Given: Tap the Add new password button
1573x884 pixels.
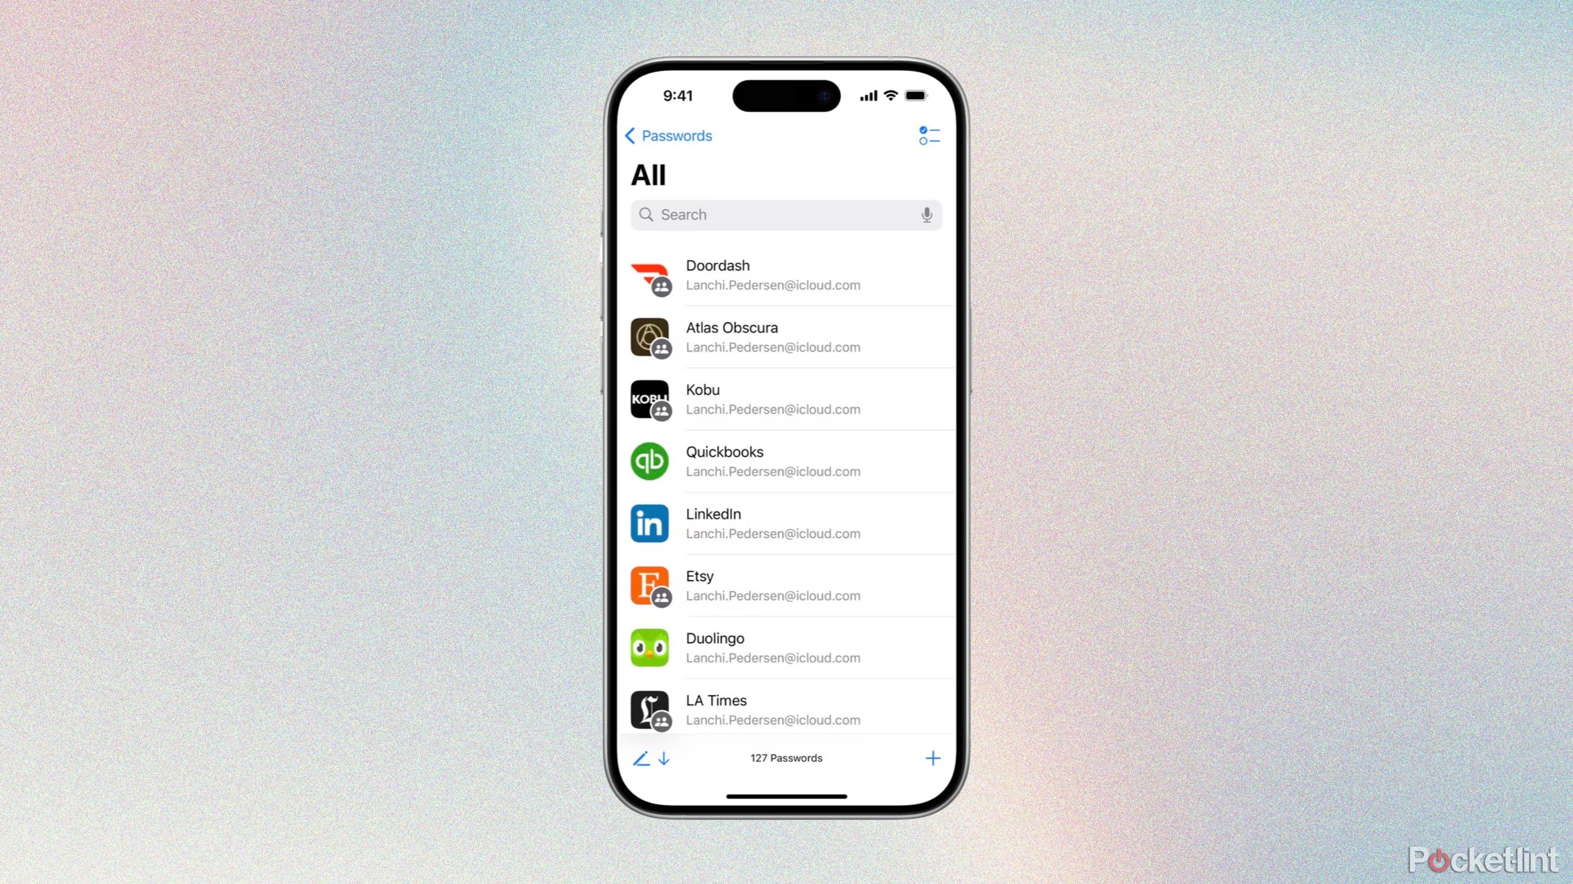Looking at the screenshot, I should tap(932, 758).
